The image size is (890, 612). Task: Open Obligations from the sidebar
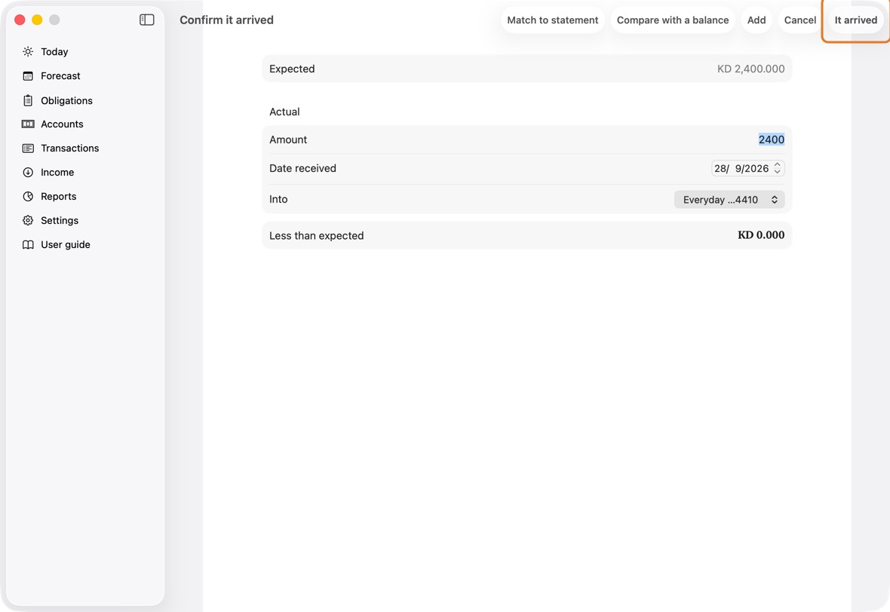[x=66, y=100]
